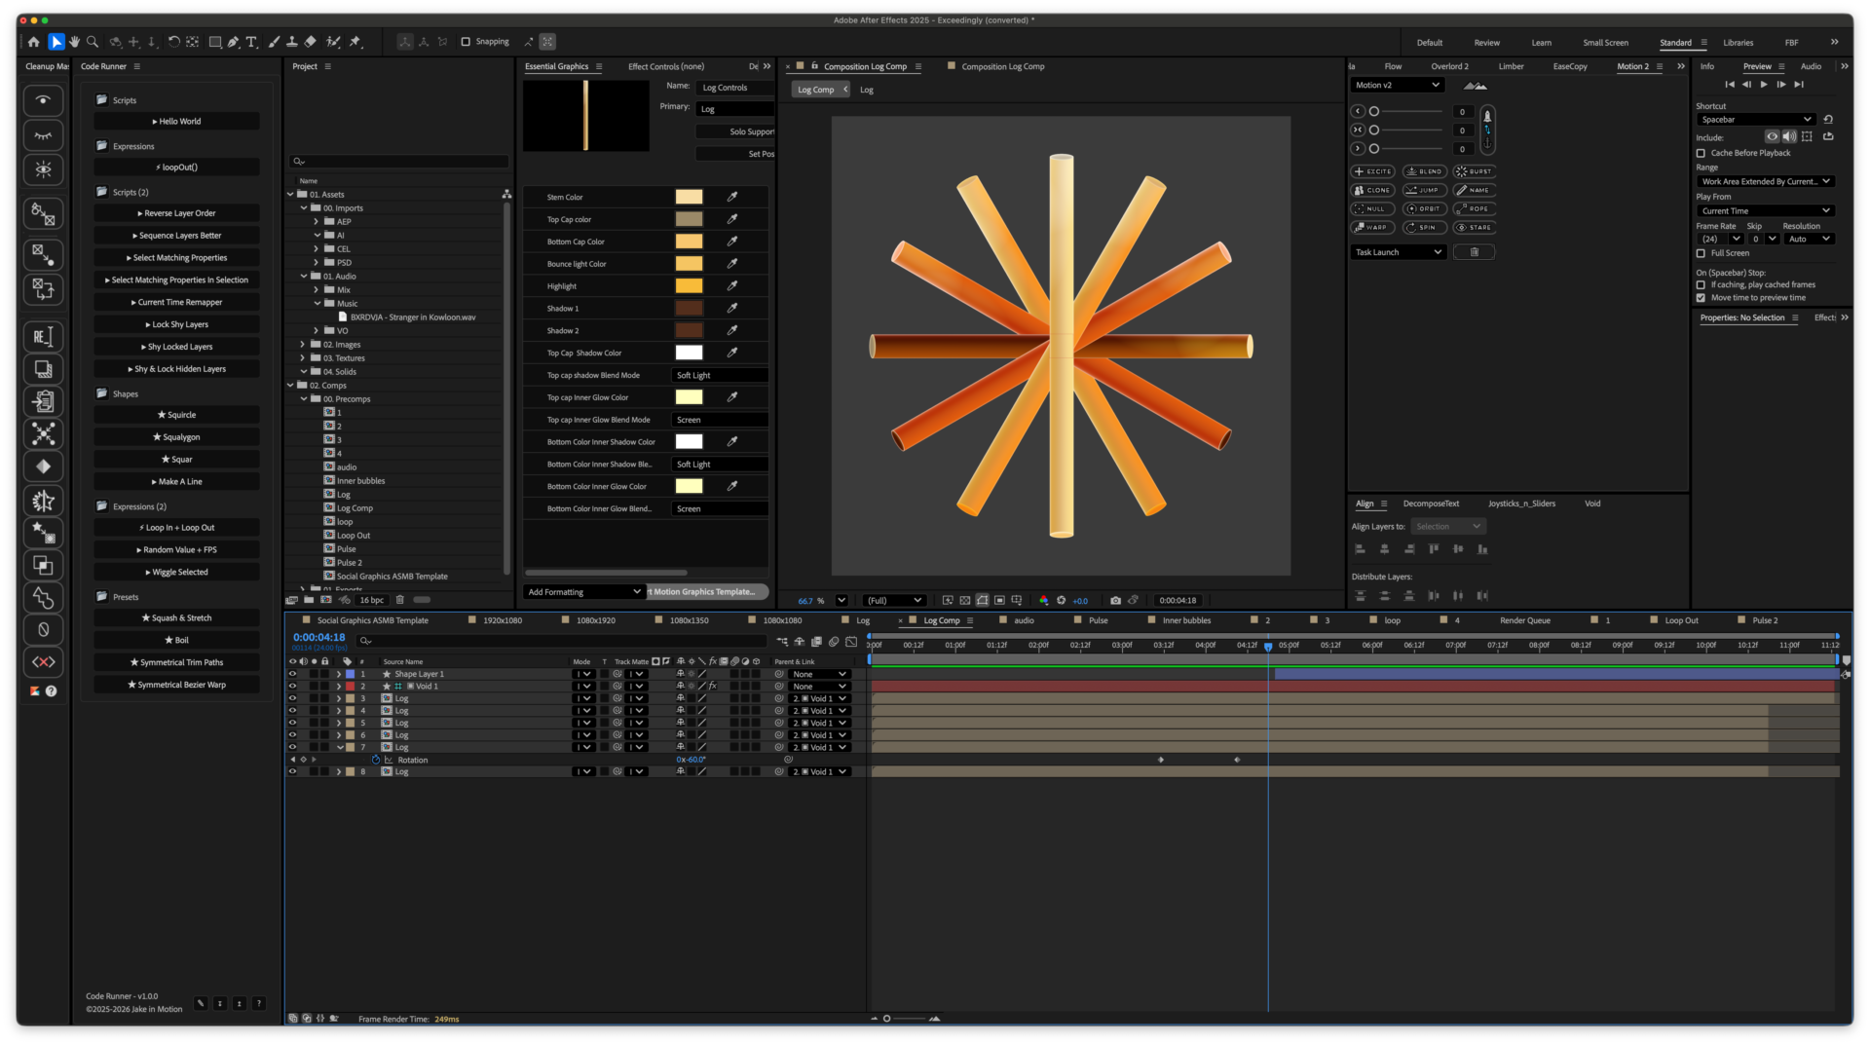Screen dimensions: 1870x1045
Task: Switch to the Render Queue tab
Action: (1524, 620)
